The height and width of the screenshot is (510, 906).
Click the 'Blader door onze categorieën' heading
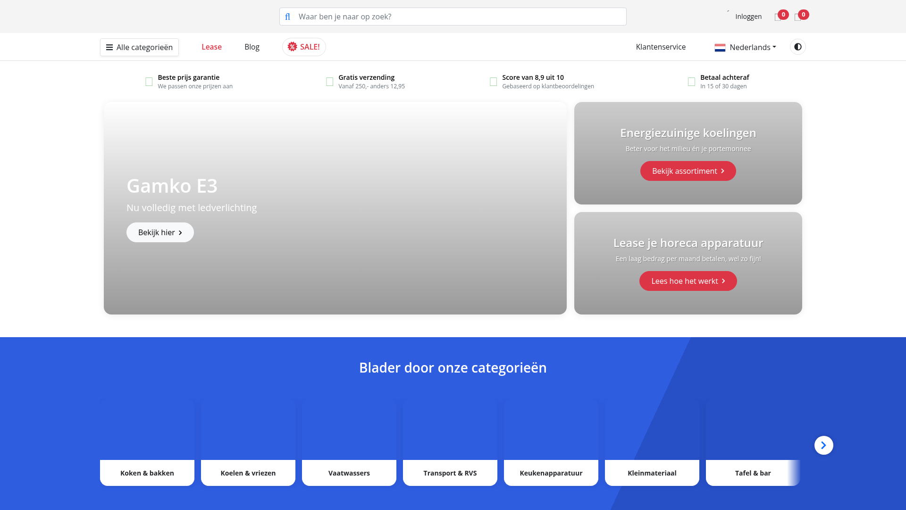(453, 367)
